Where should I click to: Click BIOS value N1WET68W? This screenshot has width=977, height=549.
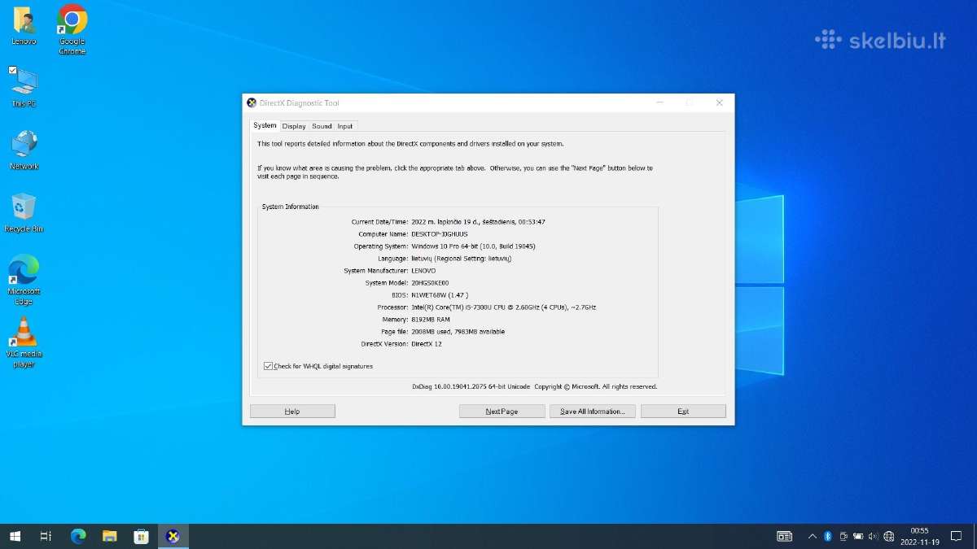tap(440, 295)
